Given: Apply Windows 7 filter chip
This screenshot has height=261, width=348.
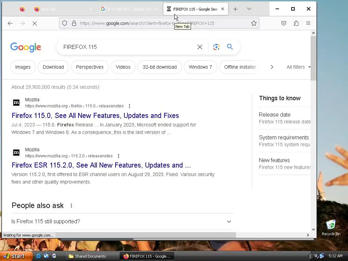Looking at the screenshot, I should coord(201,67).
